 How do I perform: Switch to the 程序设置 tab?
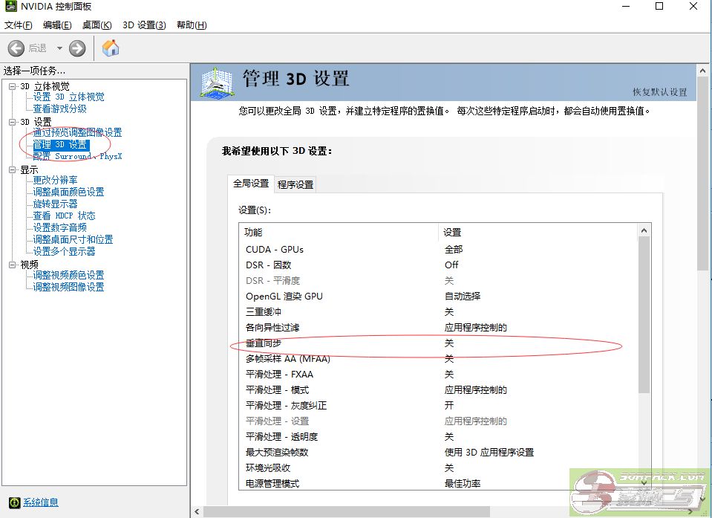295,184
